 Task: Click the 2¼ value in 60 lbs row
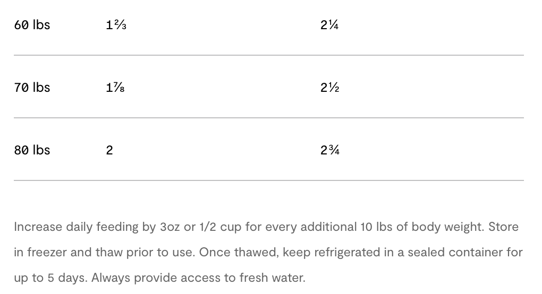(329, 25)
